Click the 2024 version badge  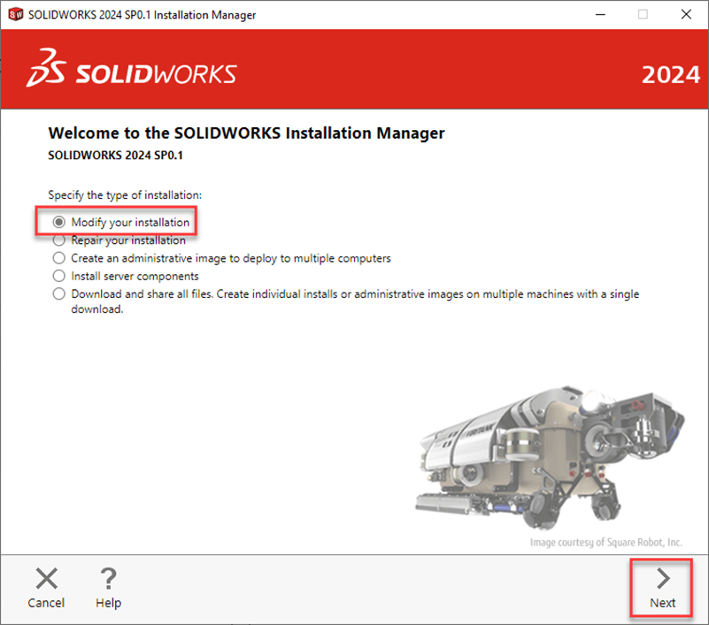[x=671, y=74]
